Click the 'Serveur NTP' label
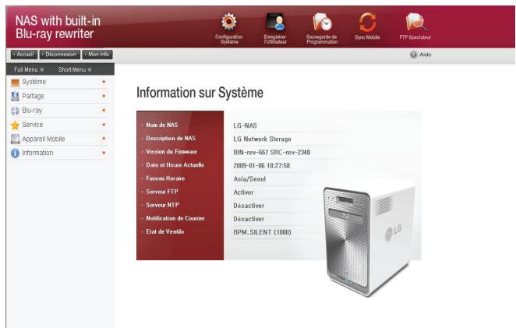 [x=163, y=205]
